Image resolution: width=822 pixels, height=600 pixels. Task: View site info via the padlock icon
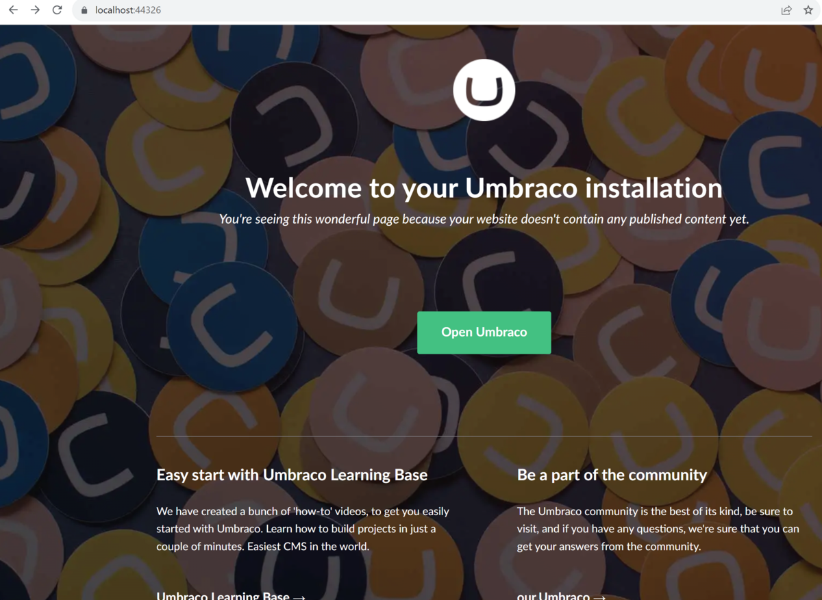coord(84,10)
